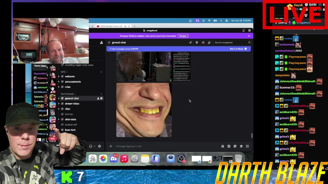Viewport: 328px width, 184px height.
Task: Click the wvagabond server title
Action: tap(152, 30)
